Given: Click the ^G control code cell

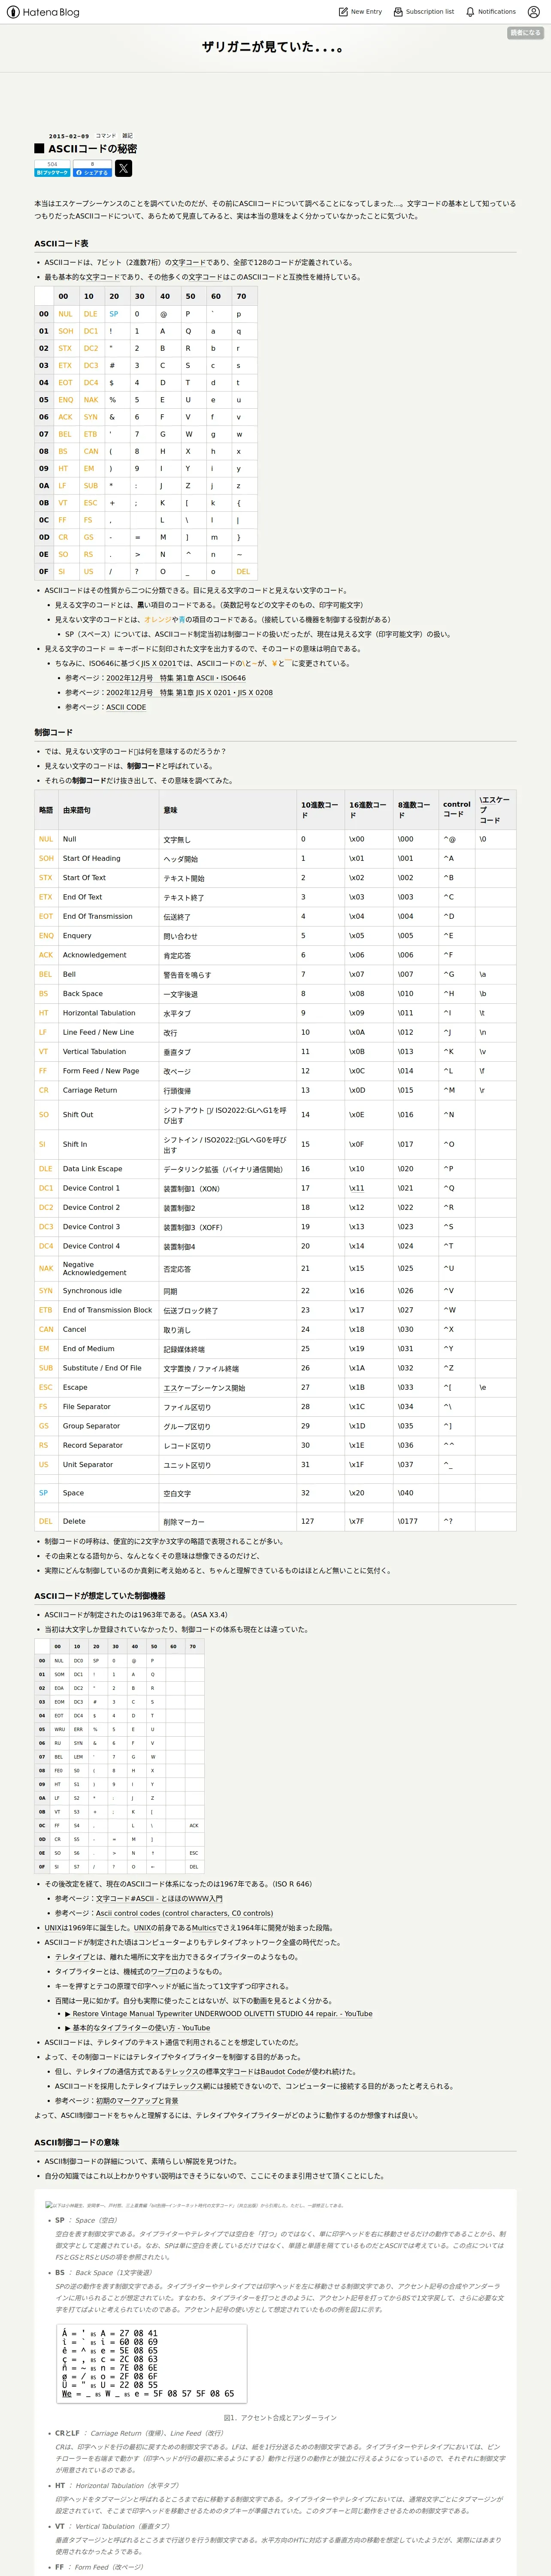Looking at the screenshot, I should [457, 974].
